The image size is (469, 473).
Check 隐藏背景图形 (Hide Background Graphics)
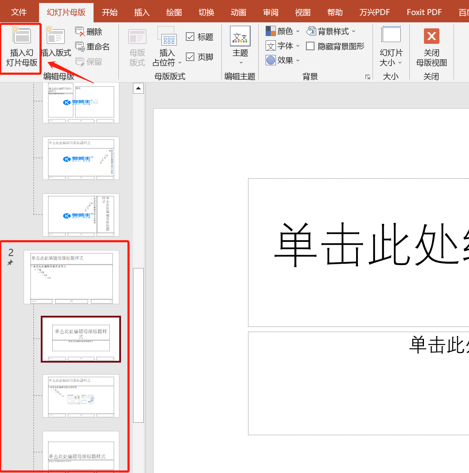tap(310, 46)
